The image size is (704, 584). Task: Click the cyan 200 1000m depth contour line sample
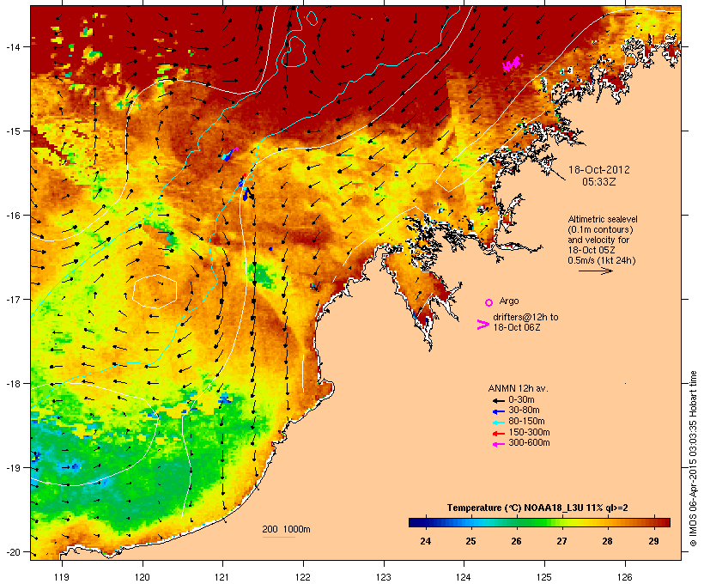[278, 537]
